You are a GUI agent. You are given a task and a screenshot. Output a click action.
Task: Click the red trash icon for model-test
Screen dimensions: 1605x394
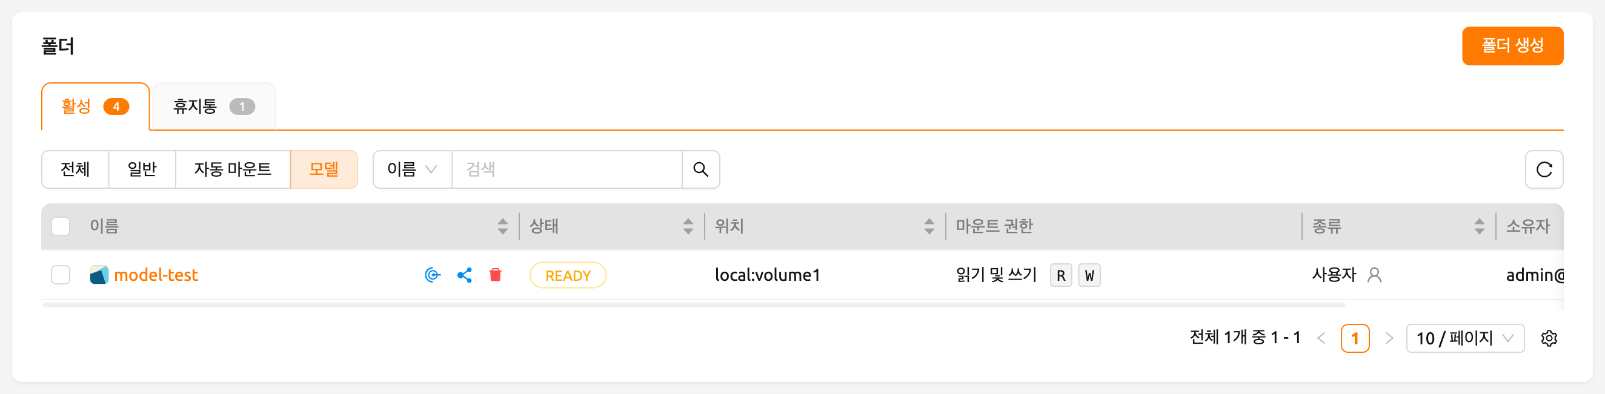[x=495, y=275]
